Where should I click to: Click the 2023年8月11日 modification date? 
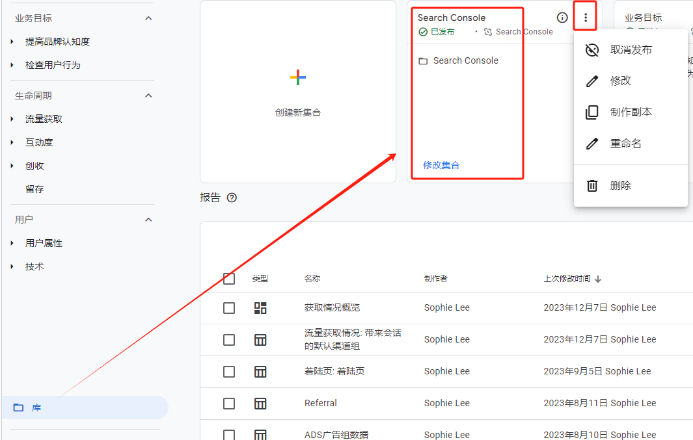click(x=575, y=404)
